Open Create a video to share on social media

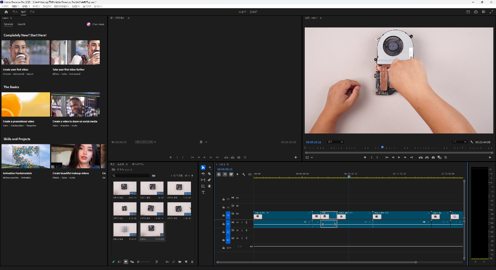pyautogui.click(x=75, y=104)
